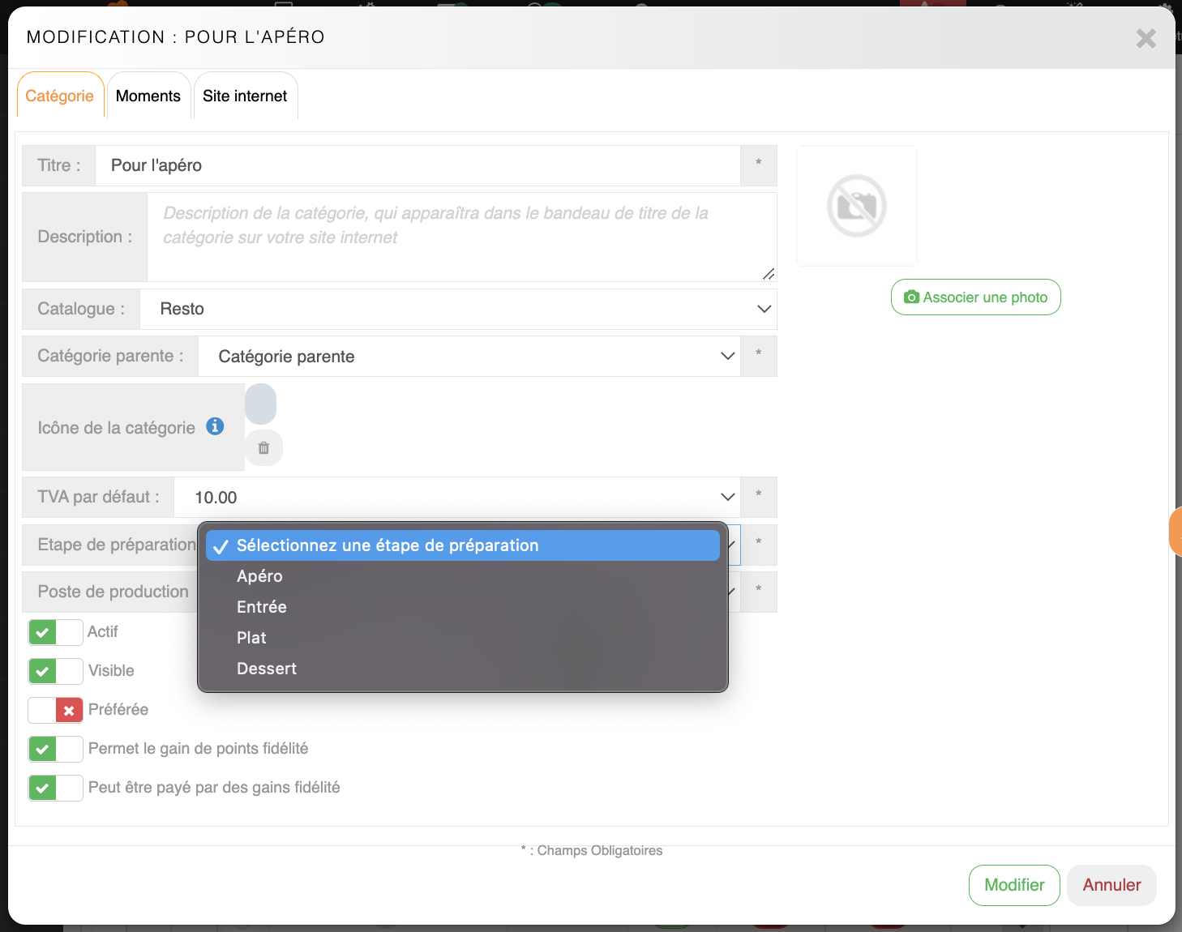
Task: Toggle Permet le gain de points fidélité
Action: 55,749
